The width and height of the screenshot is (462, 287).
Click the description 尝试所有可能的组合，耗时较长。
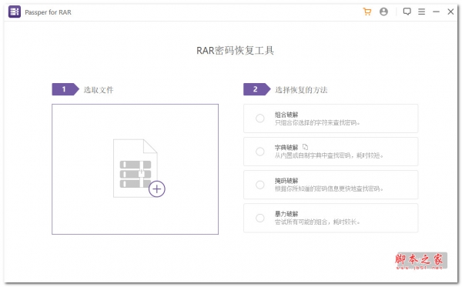point(317,222)
